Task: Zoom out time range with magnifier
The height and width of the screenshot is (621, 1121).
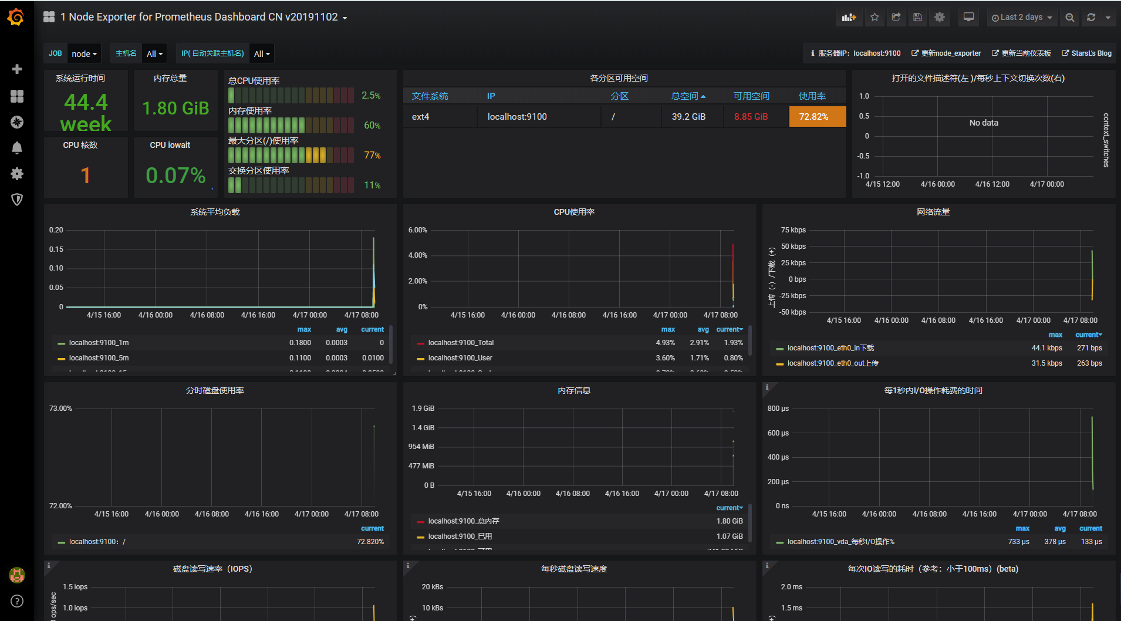Action: click(1070, 17)
